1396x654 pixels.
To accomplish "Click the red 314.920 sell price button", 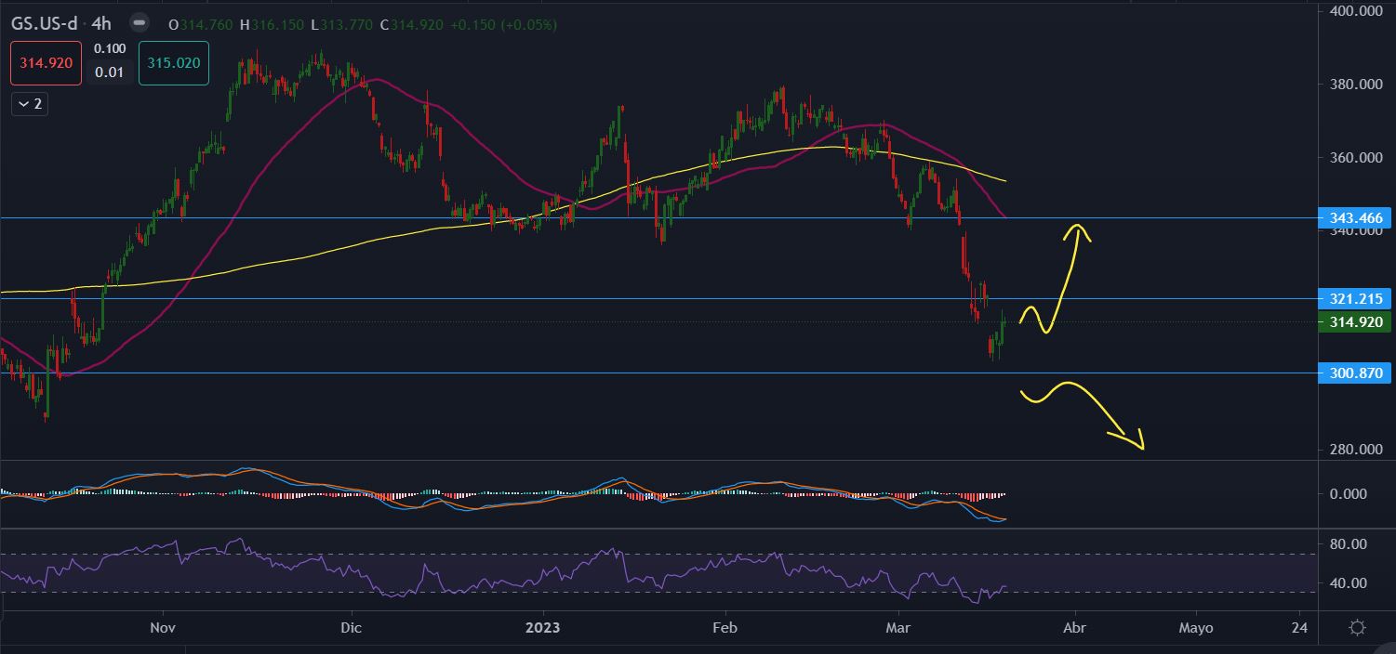I will pos(47,63).
